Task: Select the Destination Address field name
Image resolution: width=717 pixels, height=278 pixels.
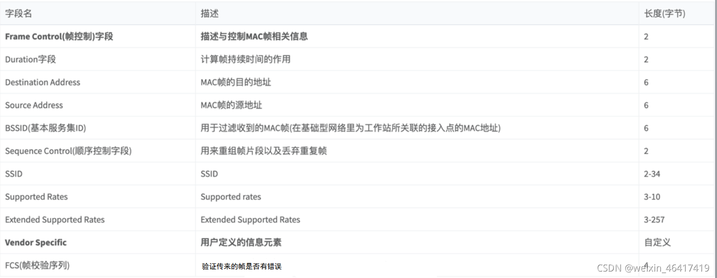Action: click(43, 82)
